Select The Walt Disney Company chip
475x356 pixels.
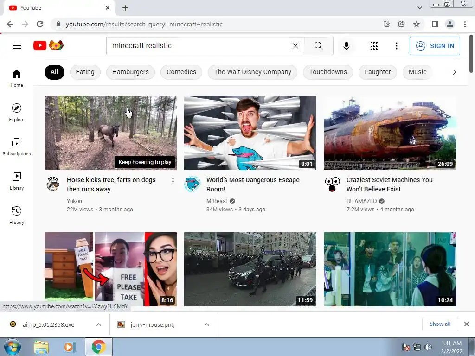253,72
